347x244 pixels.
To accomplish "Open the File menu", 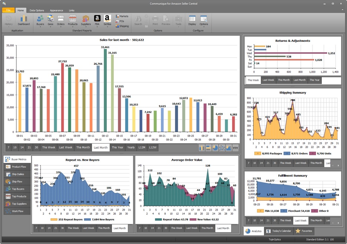I will (x=9, y=10).
